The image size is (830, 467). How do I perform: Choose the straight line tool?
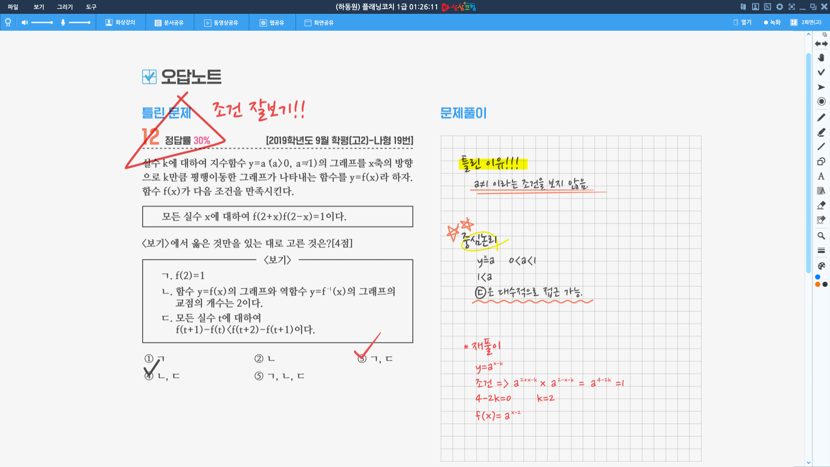coord(821,147)
